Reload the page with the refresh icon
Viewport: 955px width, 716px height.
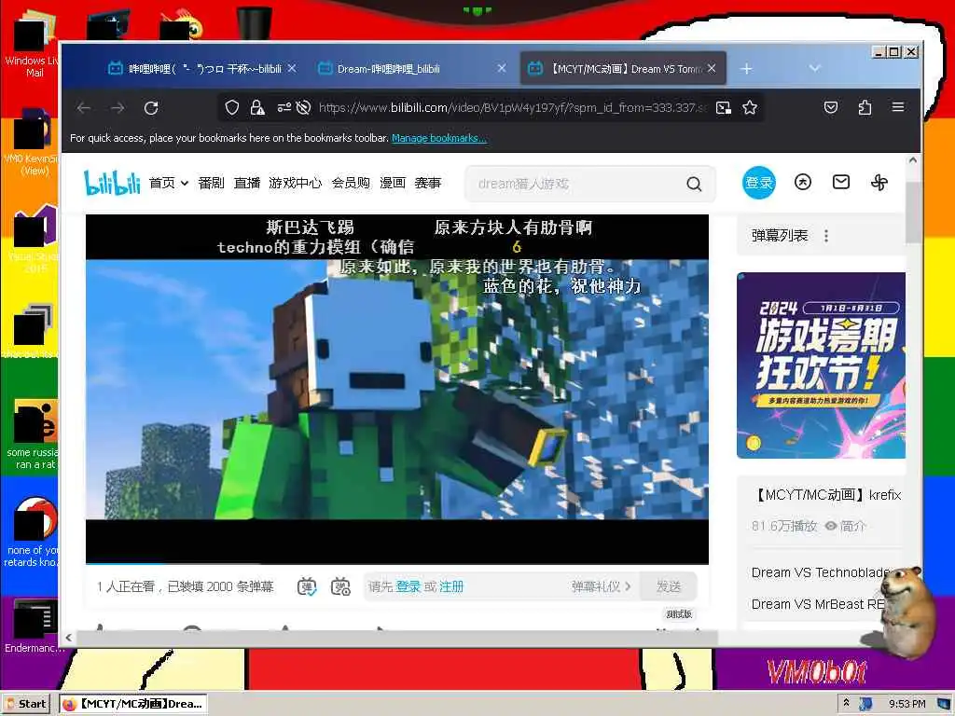click(151, 108)
